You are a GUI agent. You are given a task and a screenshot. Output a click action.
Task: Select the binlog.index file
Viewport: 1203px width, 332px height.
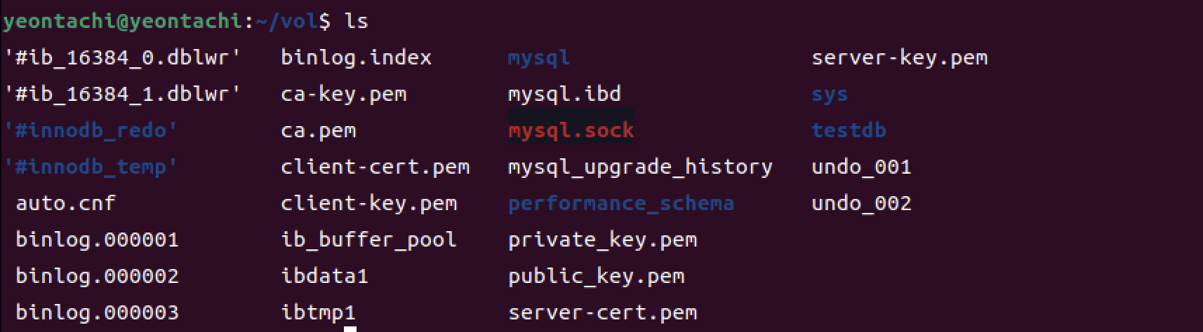tap(356, 58)
